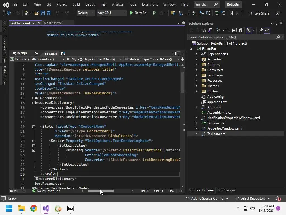This screenshot has height=215, width=286.
Task: Click Select Repository in status bar
Action: tap(252, 198)
